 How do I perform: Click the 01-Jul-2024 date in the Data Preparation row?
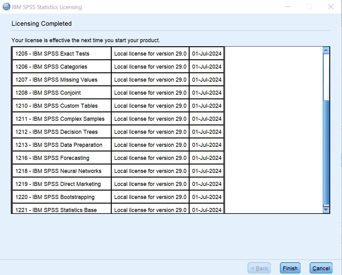coord(207,145)
